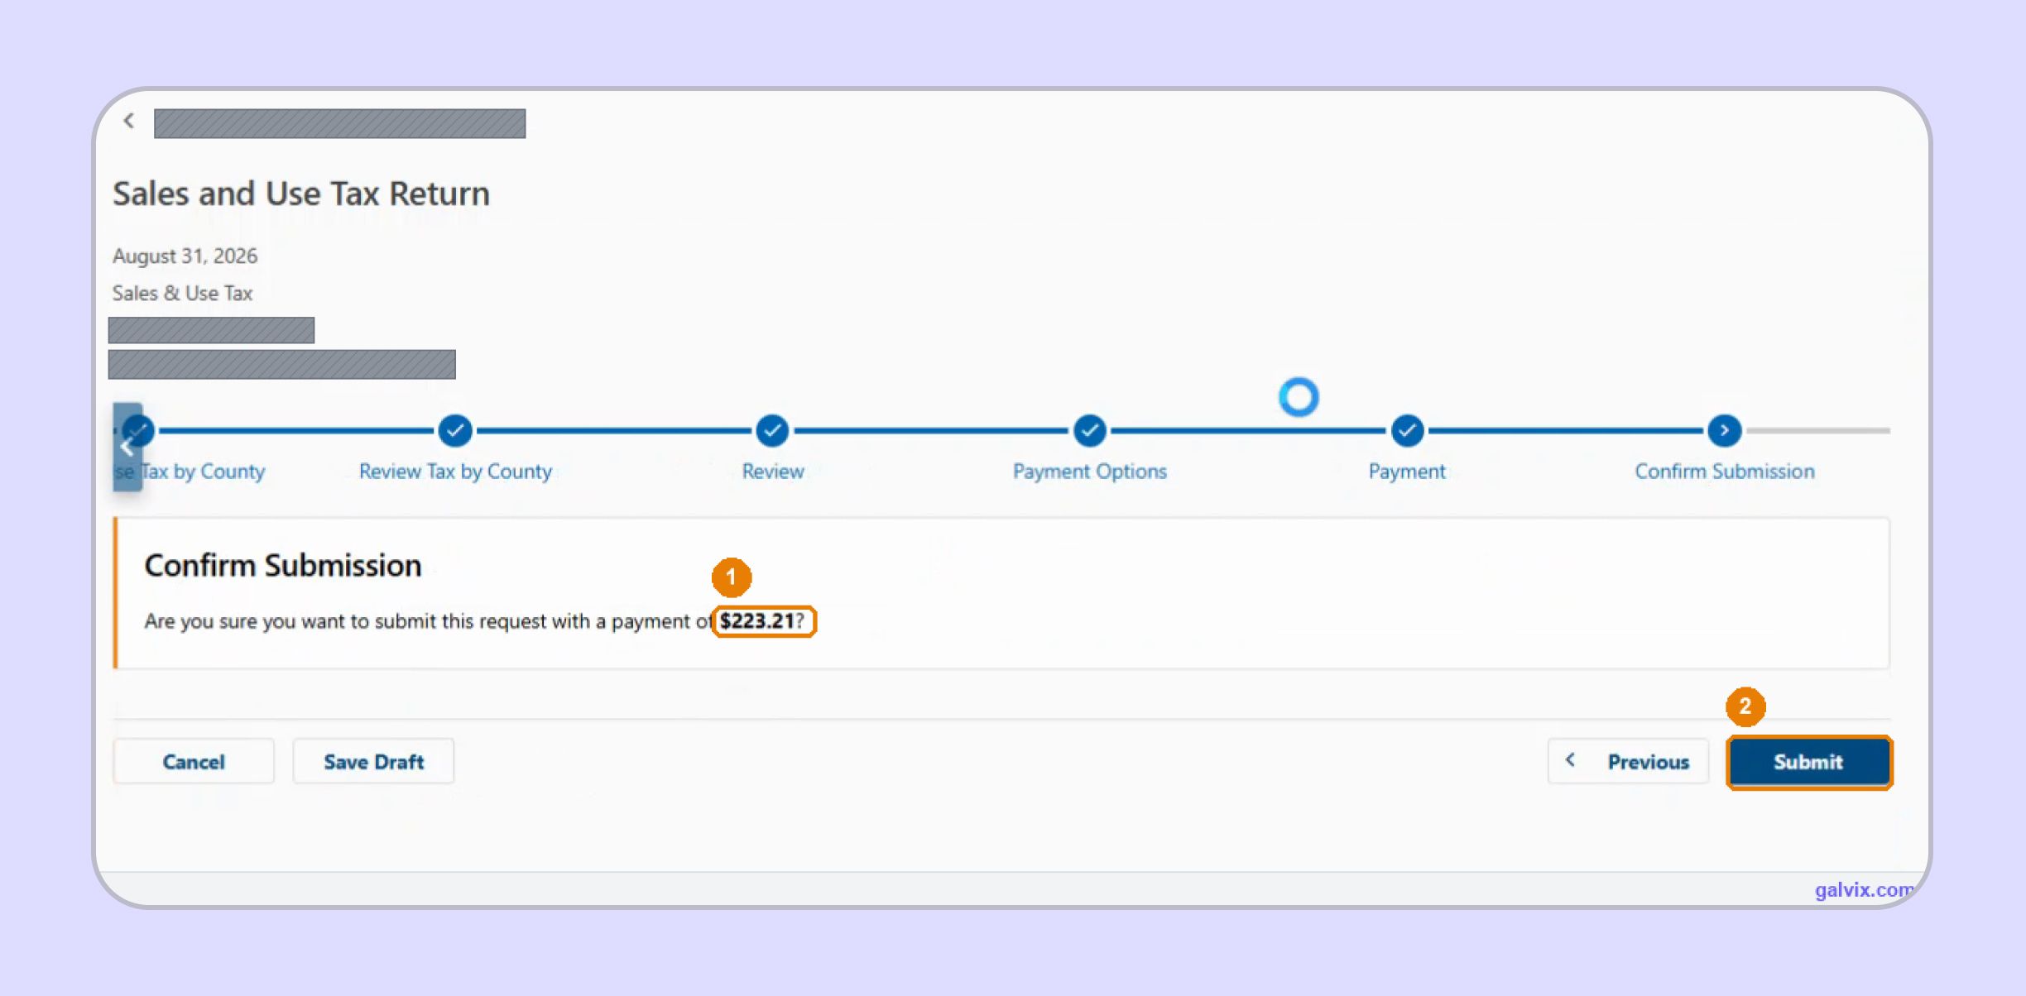Click the Save Draft button
This screenshot has height=996, width=2026.
[x=373, y=761]
